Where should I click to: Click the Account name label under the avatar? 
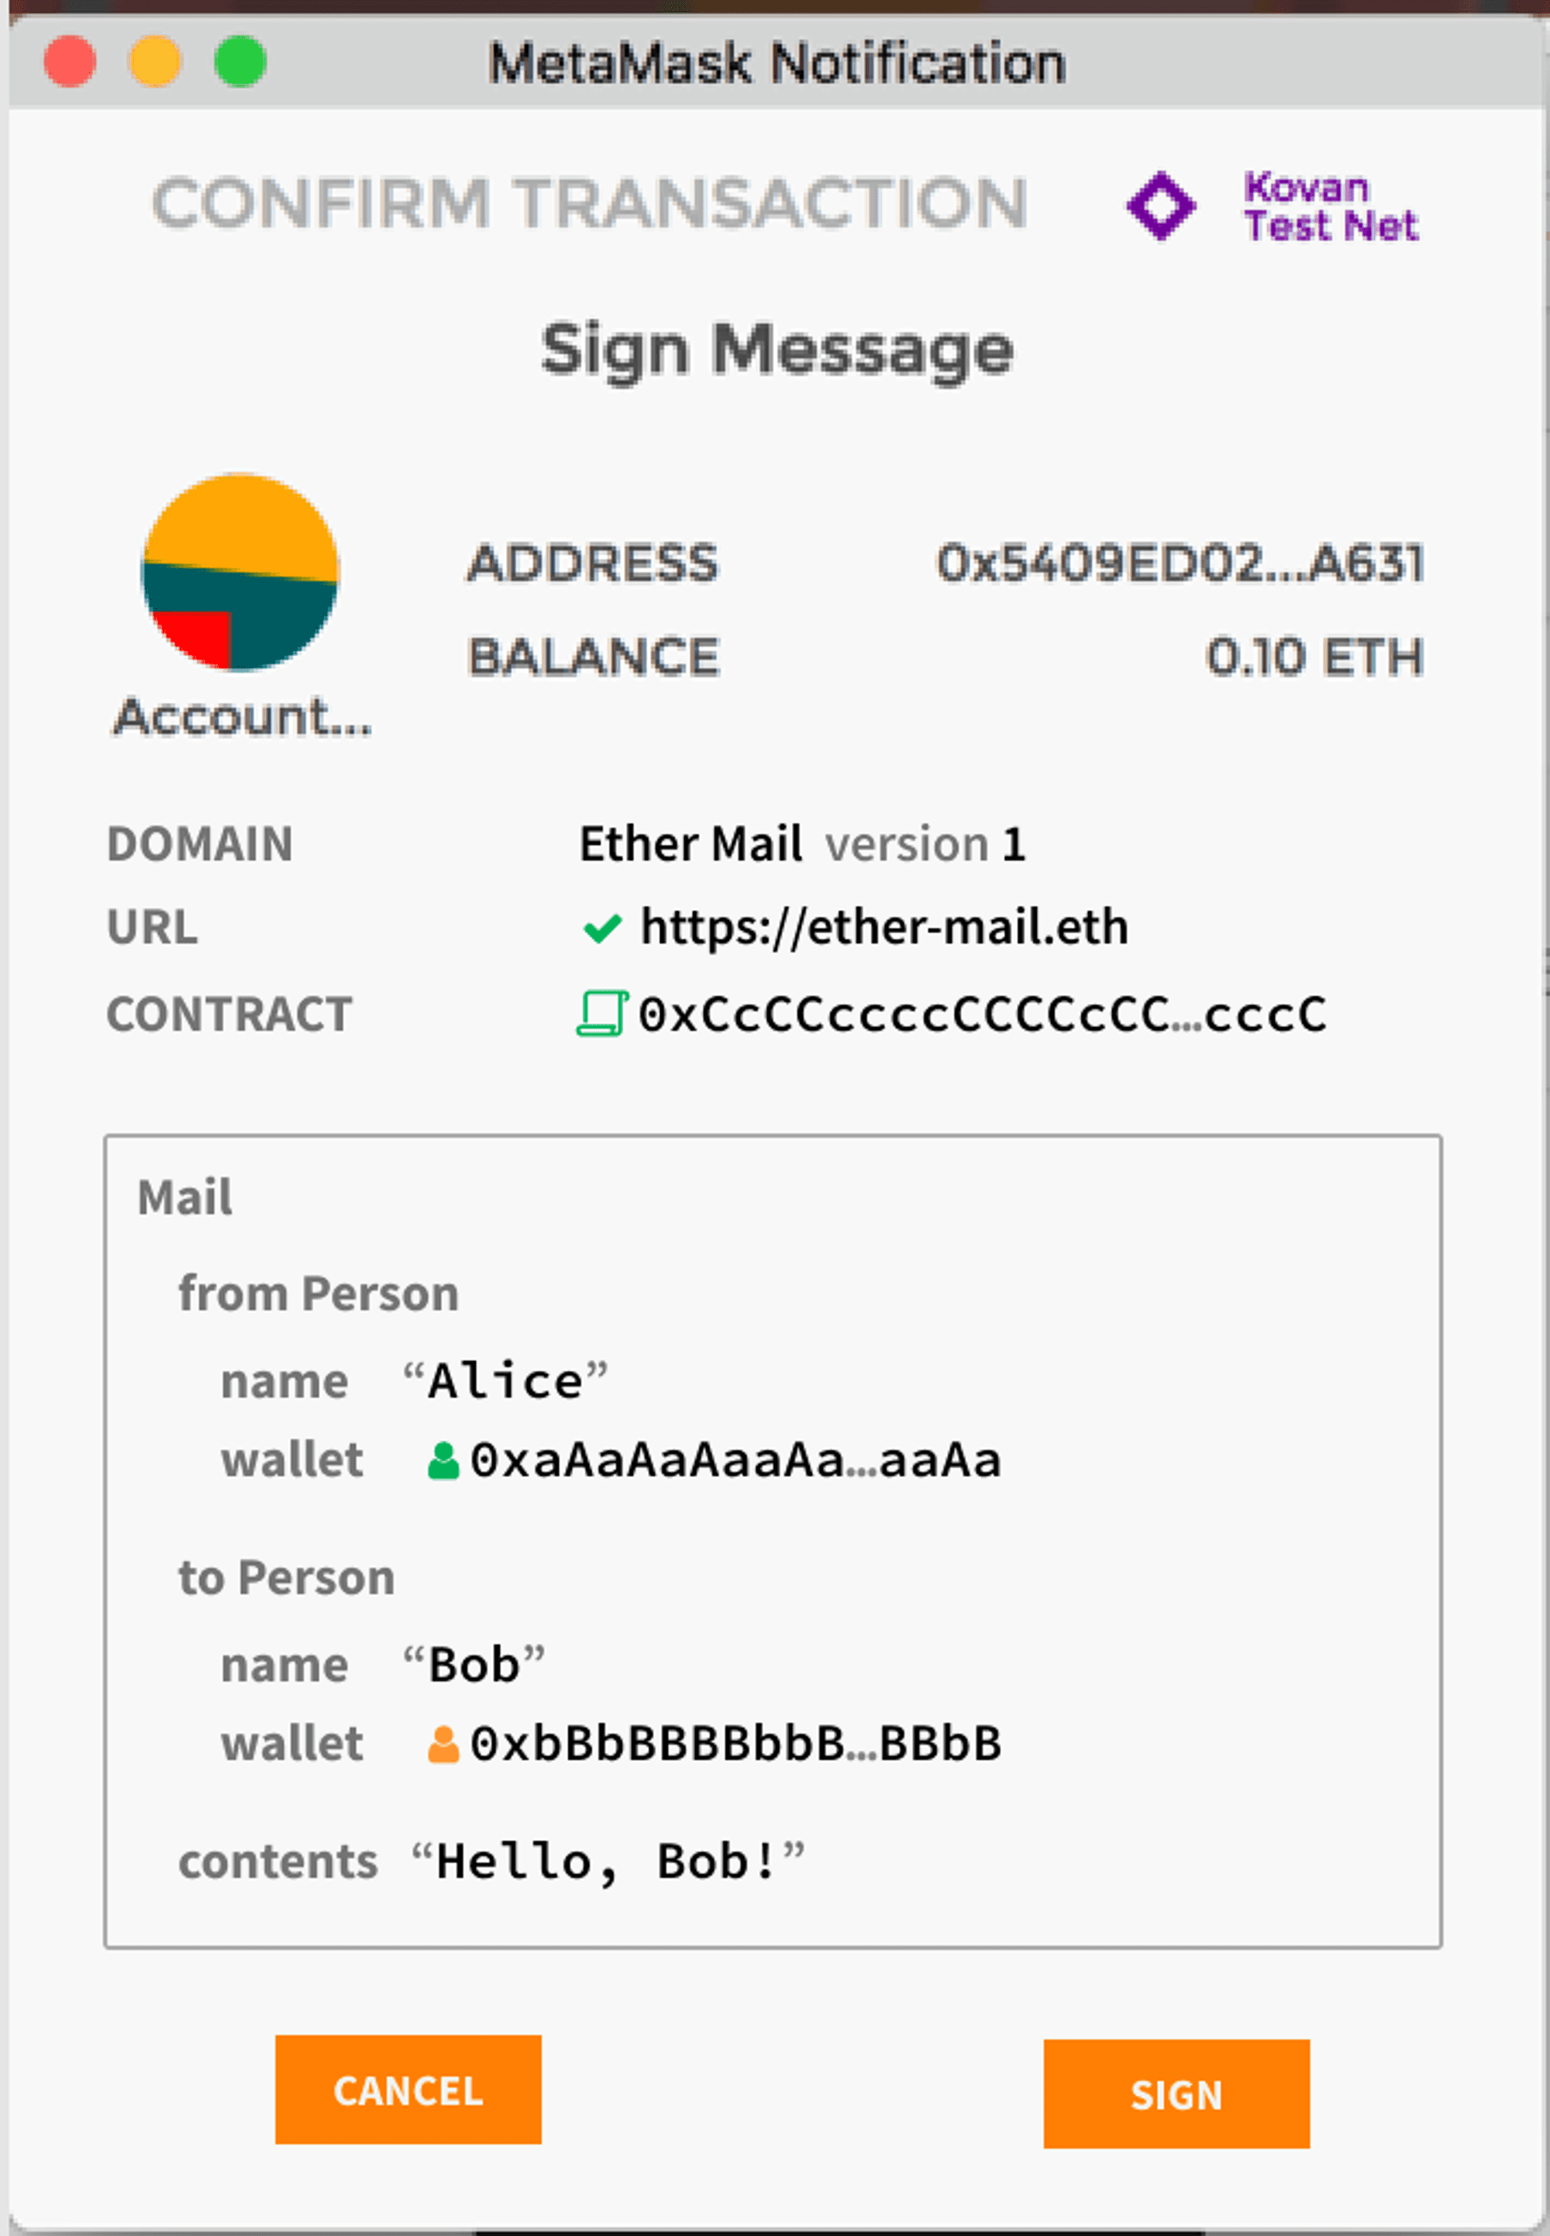[242, 718]
